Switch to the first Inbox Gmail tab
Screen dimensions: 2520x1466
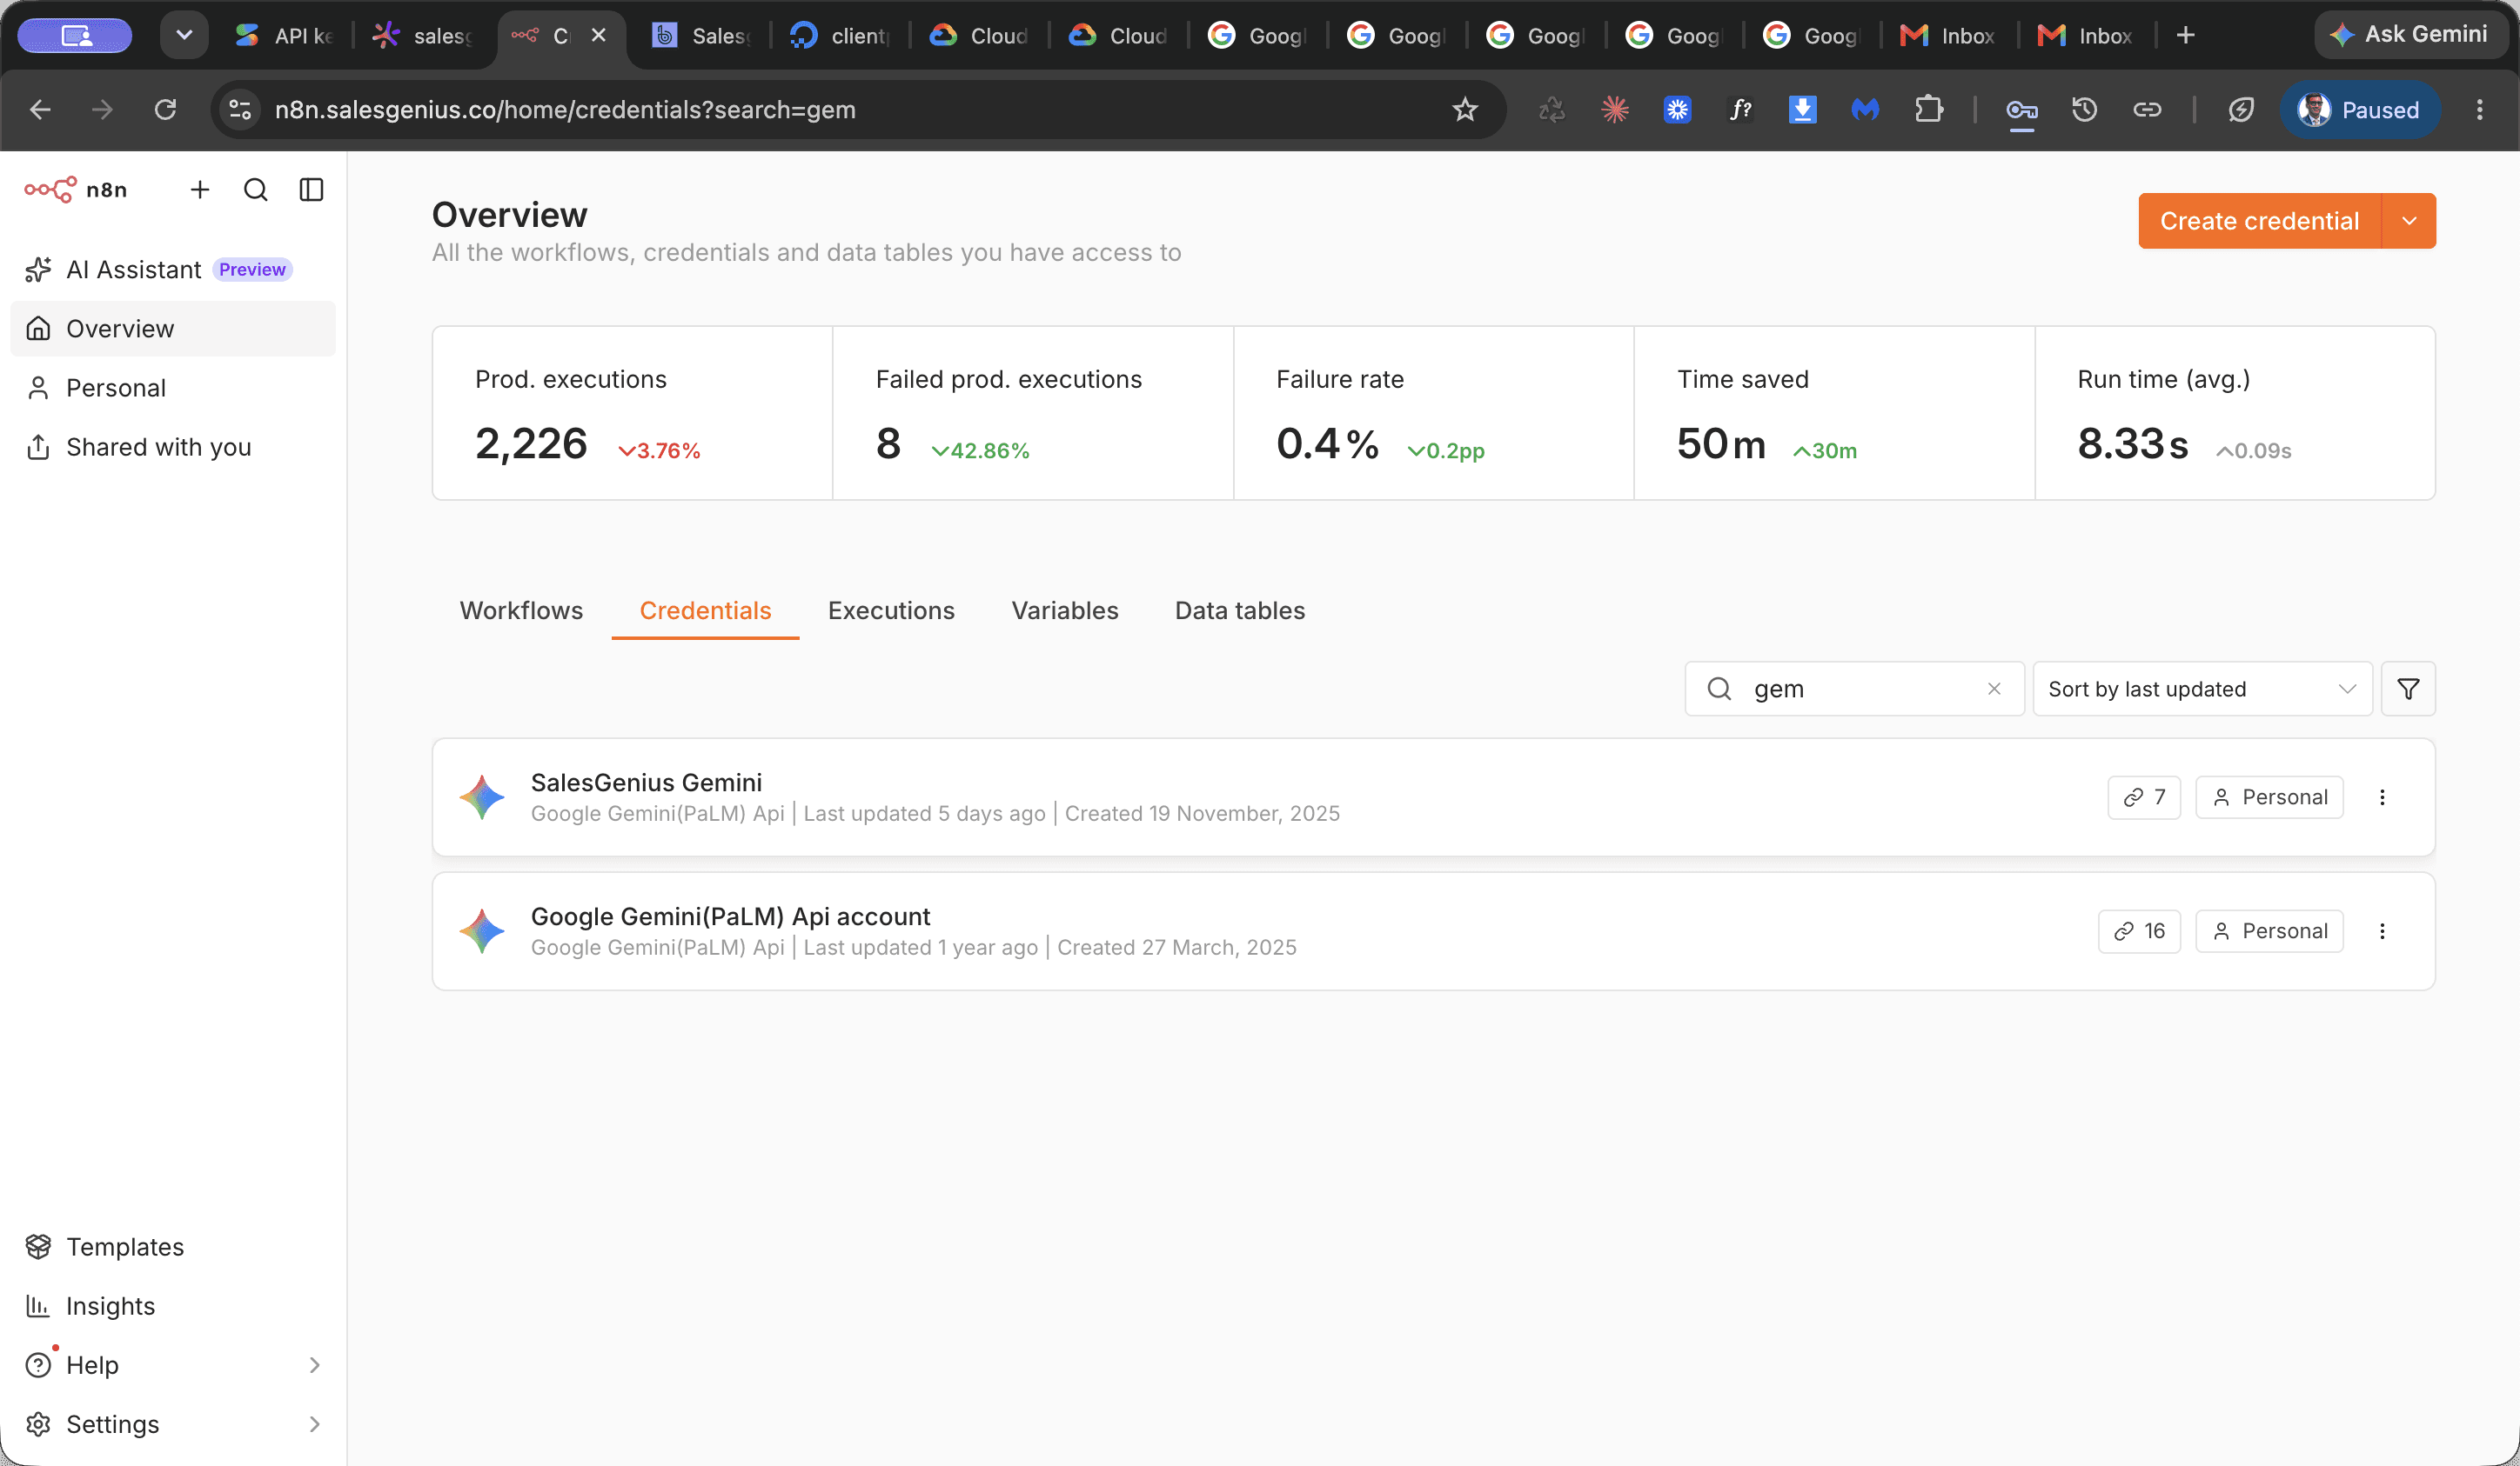click(x=1947, y=36)
